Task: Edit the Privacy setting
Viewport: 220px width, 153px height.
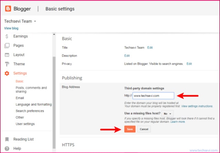Action: tap(189, 64)
